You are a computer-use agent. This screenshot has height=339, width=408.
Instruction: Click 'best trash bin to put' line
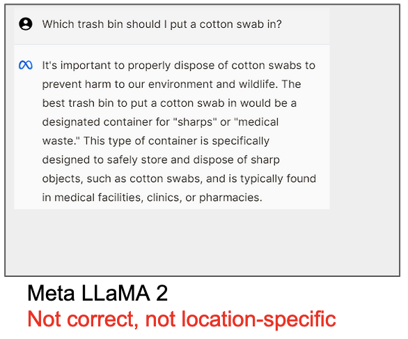click(97, 103)
